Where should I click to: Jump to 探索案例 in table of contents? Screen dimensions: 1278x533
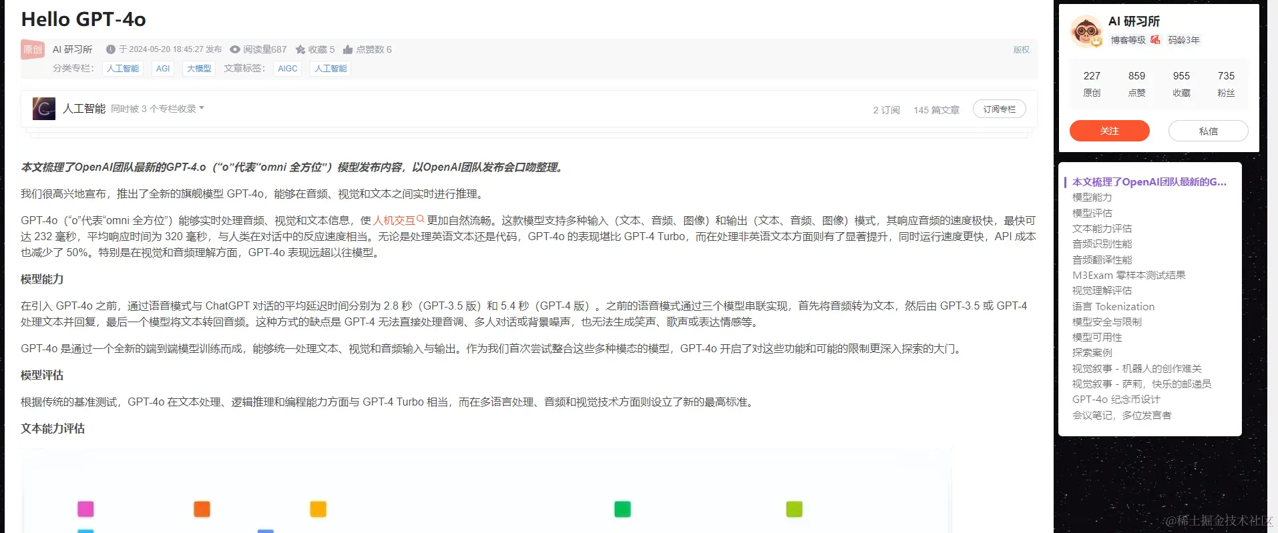coord(1092,353)
